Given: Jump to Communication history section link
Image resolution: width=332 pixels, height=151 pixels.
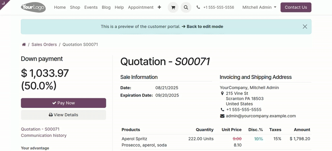Looking at the screenshot, I should pyautogui.click(x=44, y=135).
